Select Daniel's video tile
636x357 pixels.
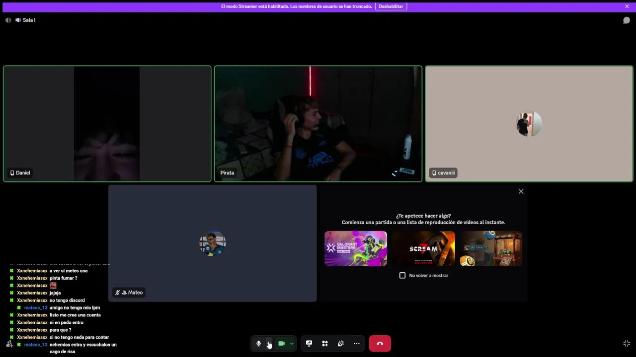tap(107, 124)
